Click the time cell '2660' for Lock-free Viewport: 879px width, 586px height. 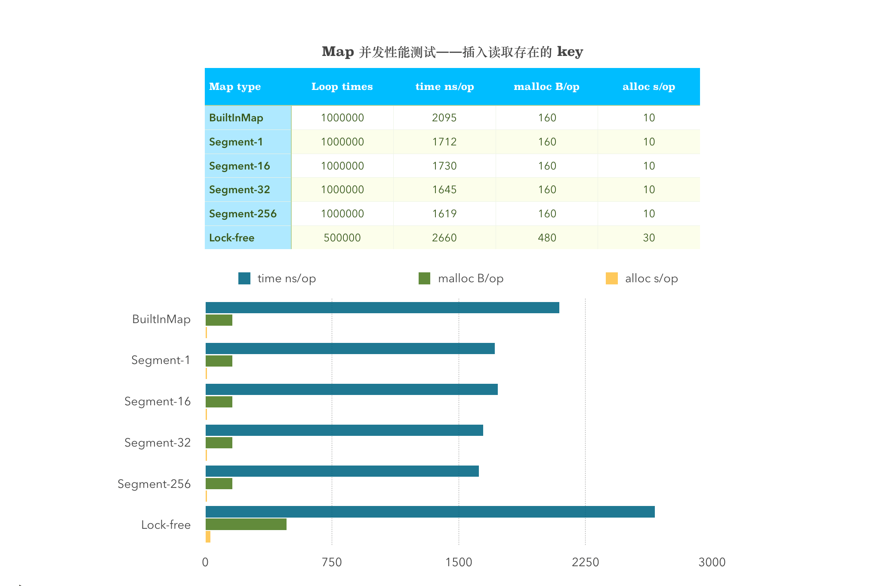tap(444, 237)
